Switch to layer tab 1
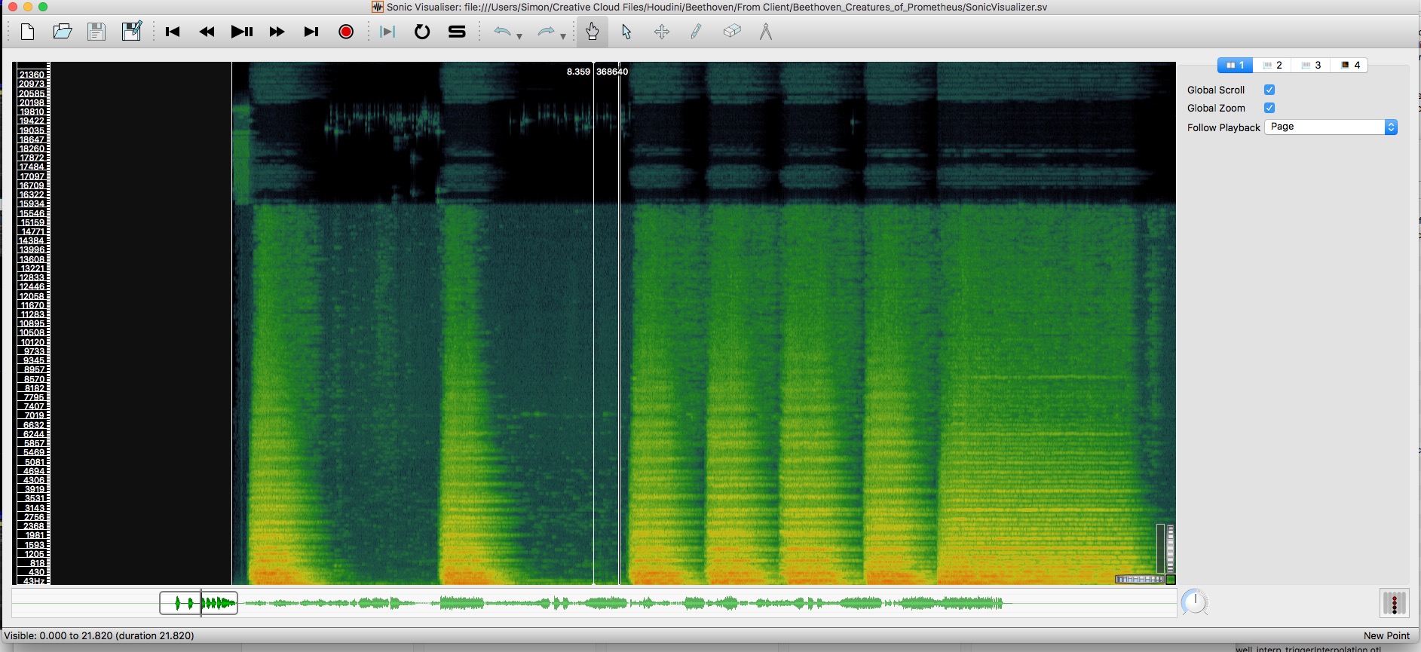 [1235, 66]
